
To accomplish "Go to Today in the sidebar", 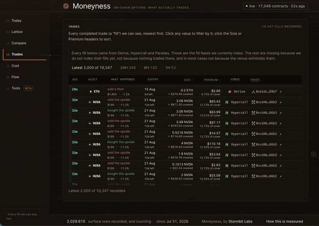I will 16,21.
